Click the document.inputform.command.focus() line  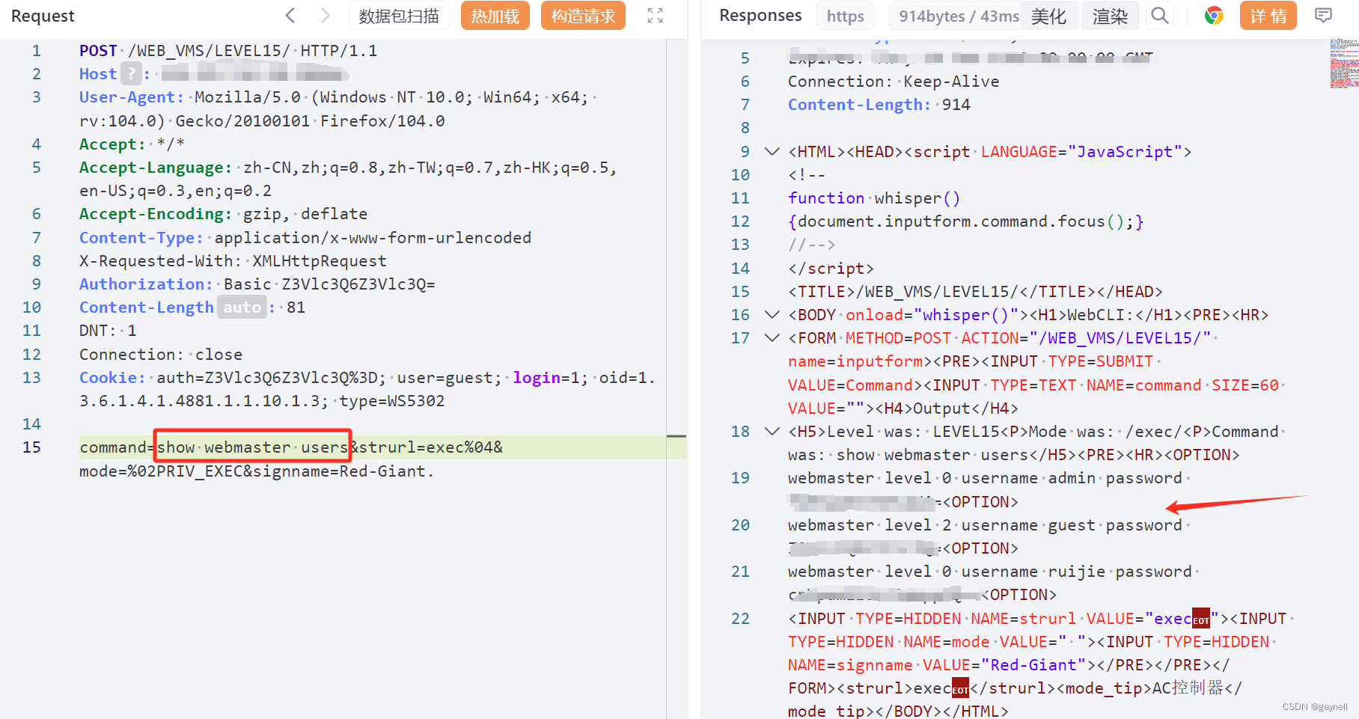966,221
